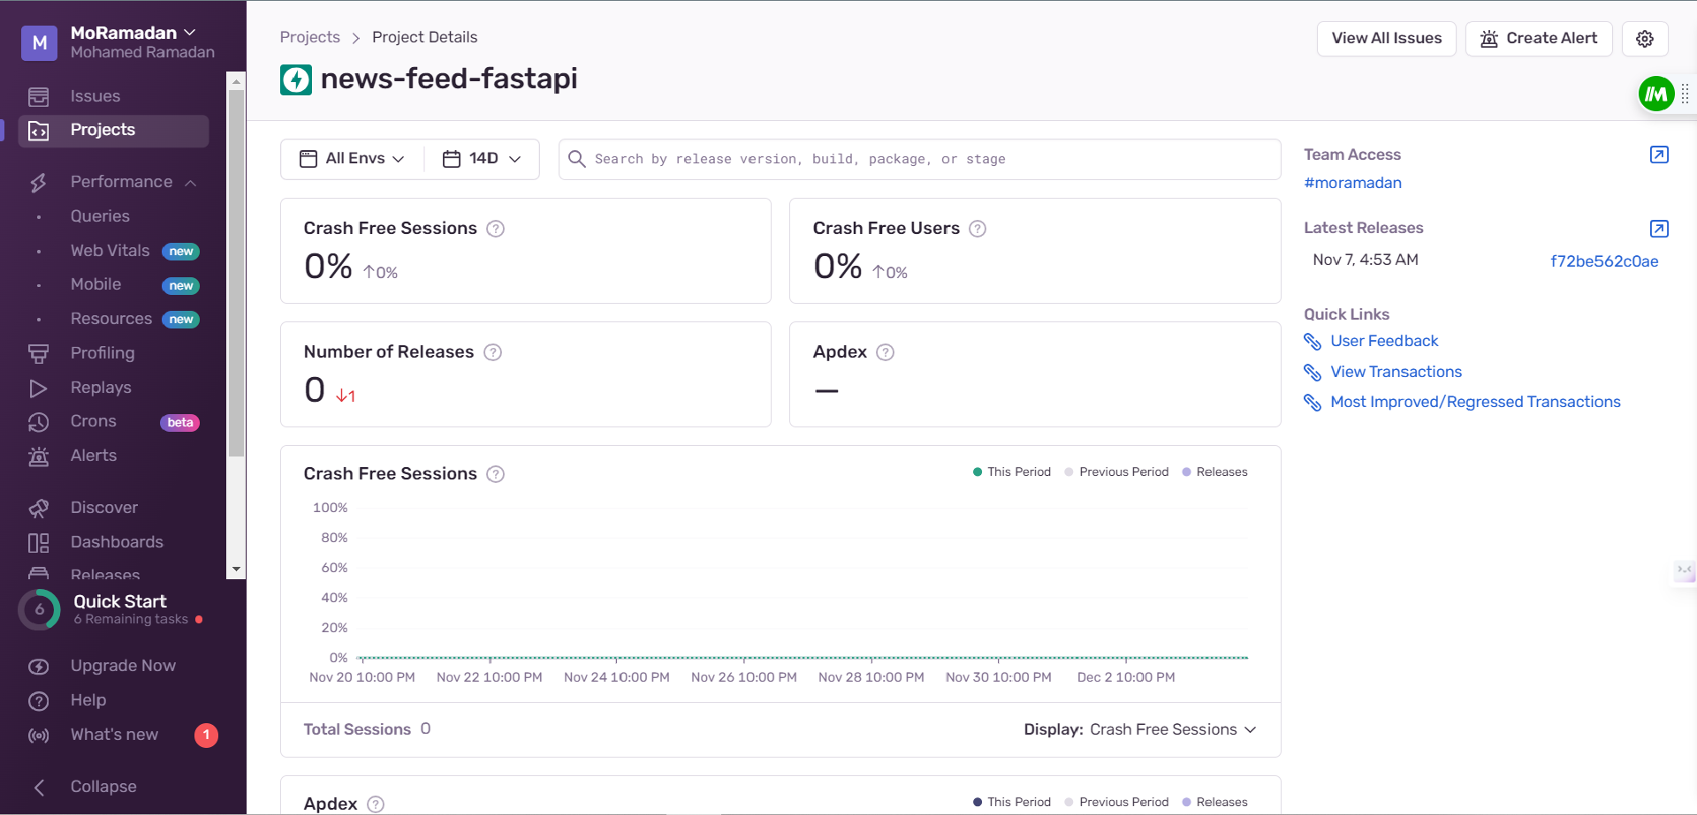Open the #moramadan team link
1697x815 pixels.
click(1352, 183)
